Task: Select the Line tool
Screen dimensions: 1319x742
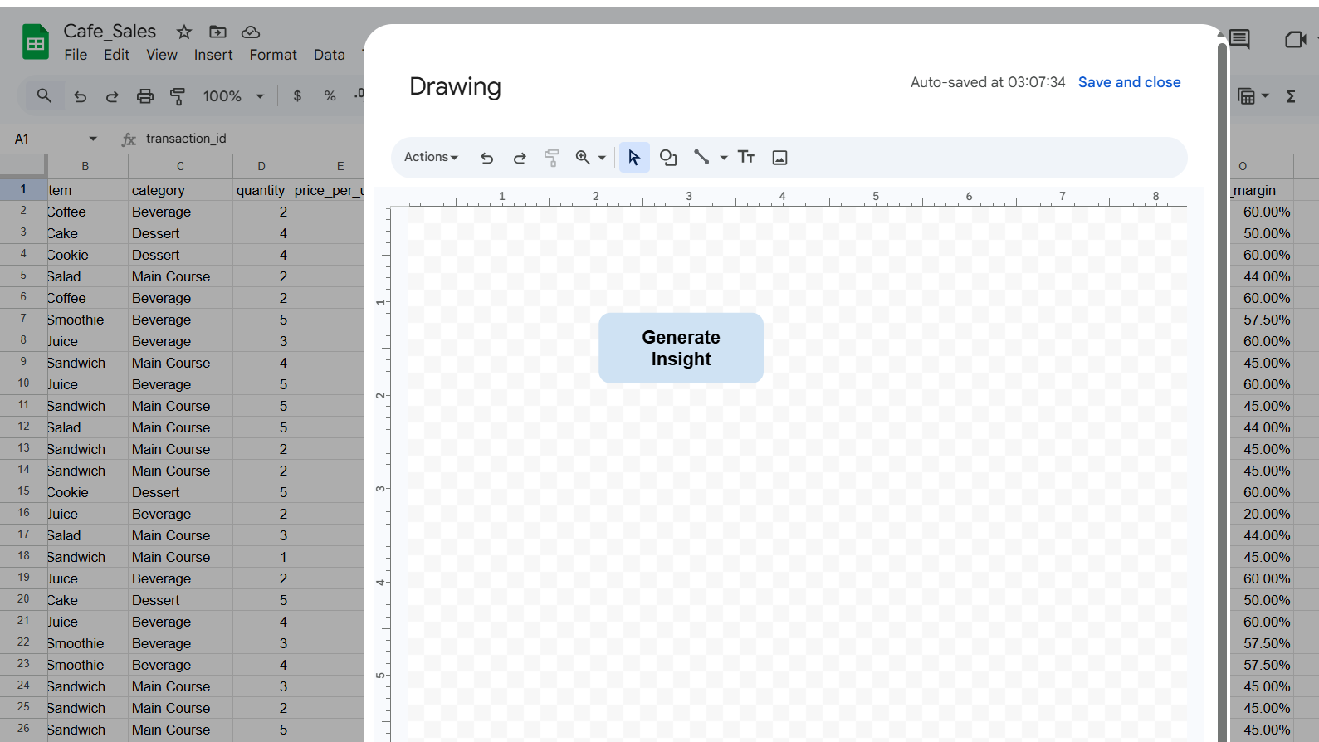Action: pos(701,157)
